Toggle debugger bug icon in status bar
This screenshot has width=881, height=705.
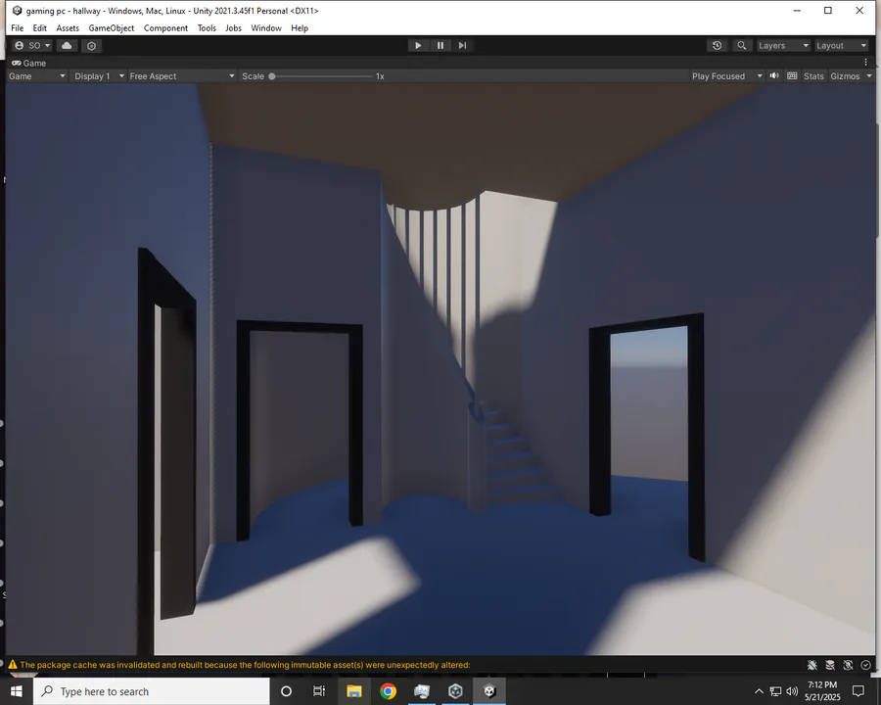pos(811,665)
